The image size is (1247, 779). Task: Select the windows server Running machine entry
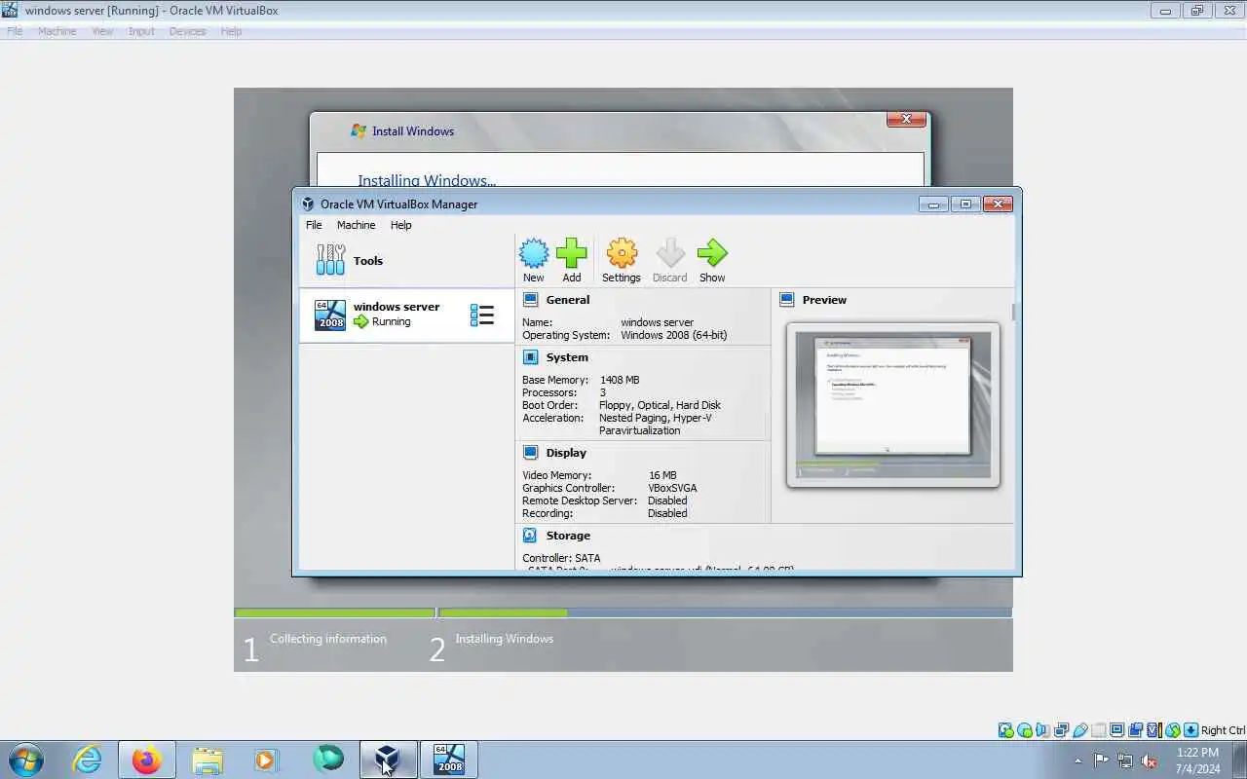(406, 315)
